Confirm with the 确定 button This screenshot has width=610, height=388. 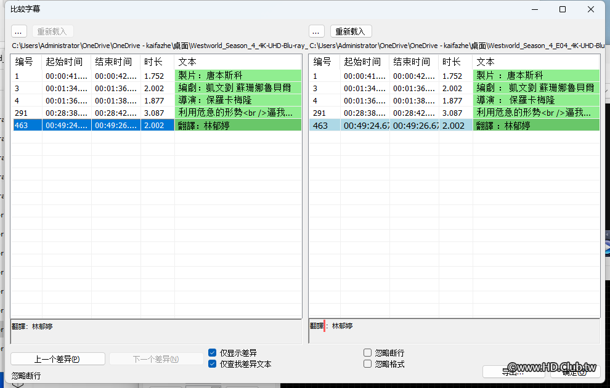(x=574, y=372)
